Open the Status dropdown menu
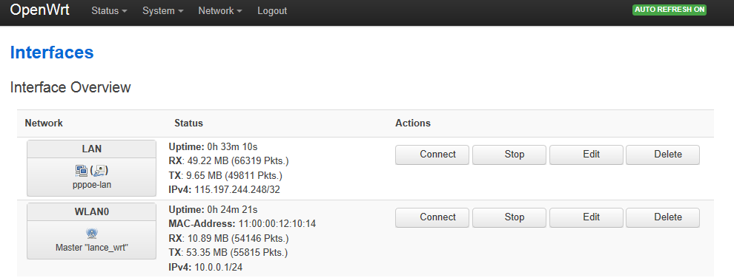 [110, 11]
